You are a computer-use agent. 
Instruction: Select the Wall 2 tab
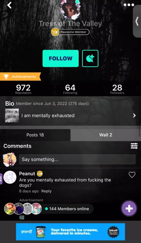[x=106, y=135]
